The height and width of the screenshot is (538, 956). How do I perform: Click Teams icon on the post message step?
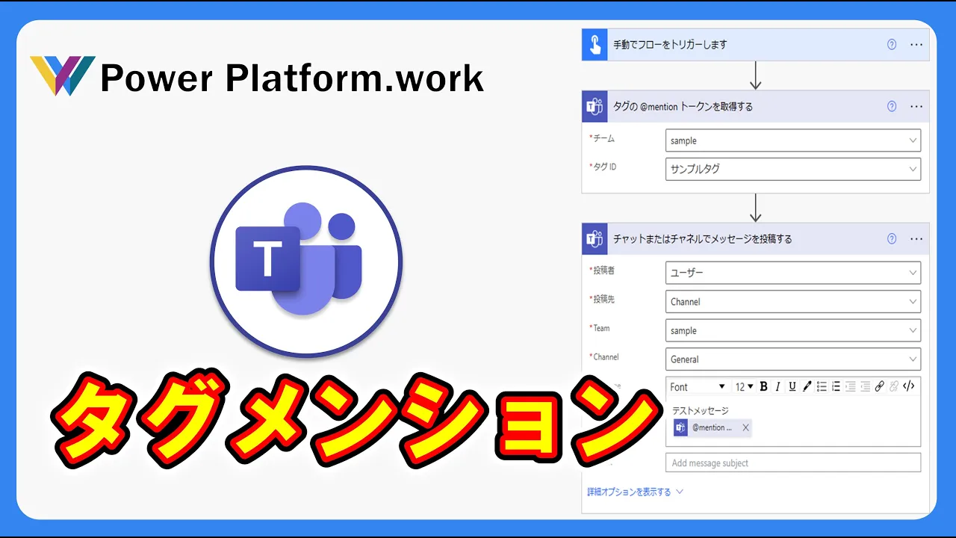[595, 239]
